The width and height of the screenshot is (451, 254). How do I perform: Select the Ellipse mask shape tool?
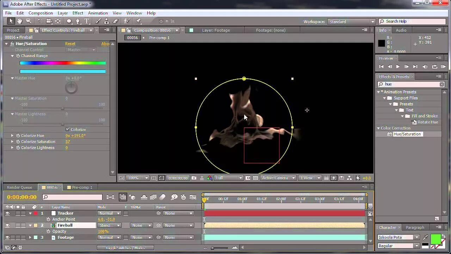point(69,21)
